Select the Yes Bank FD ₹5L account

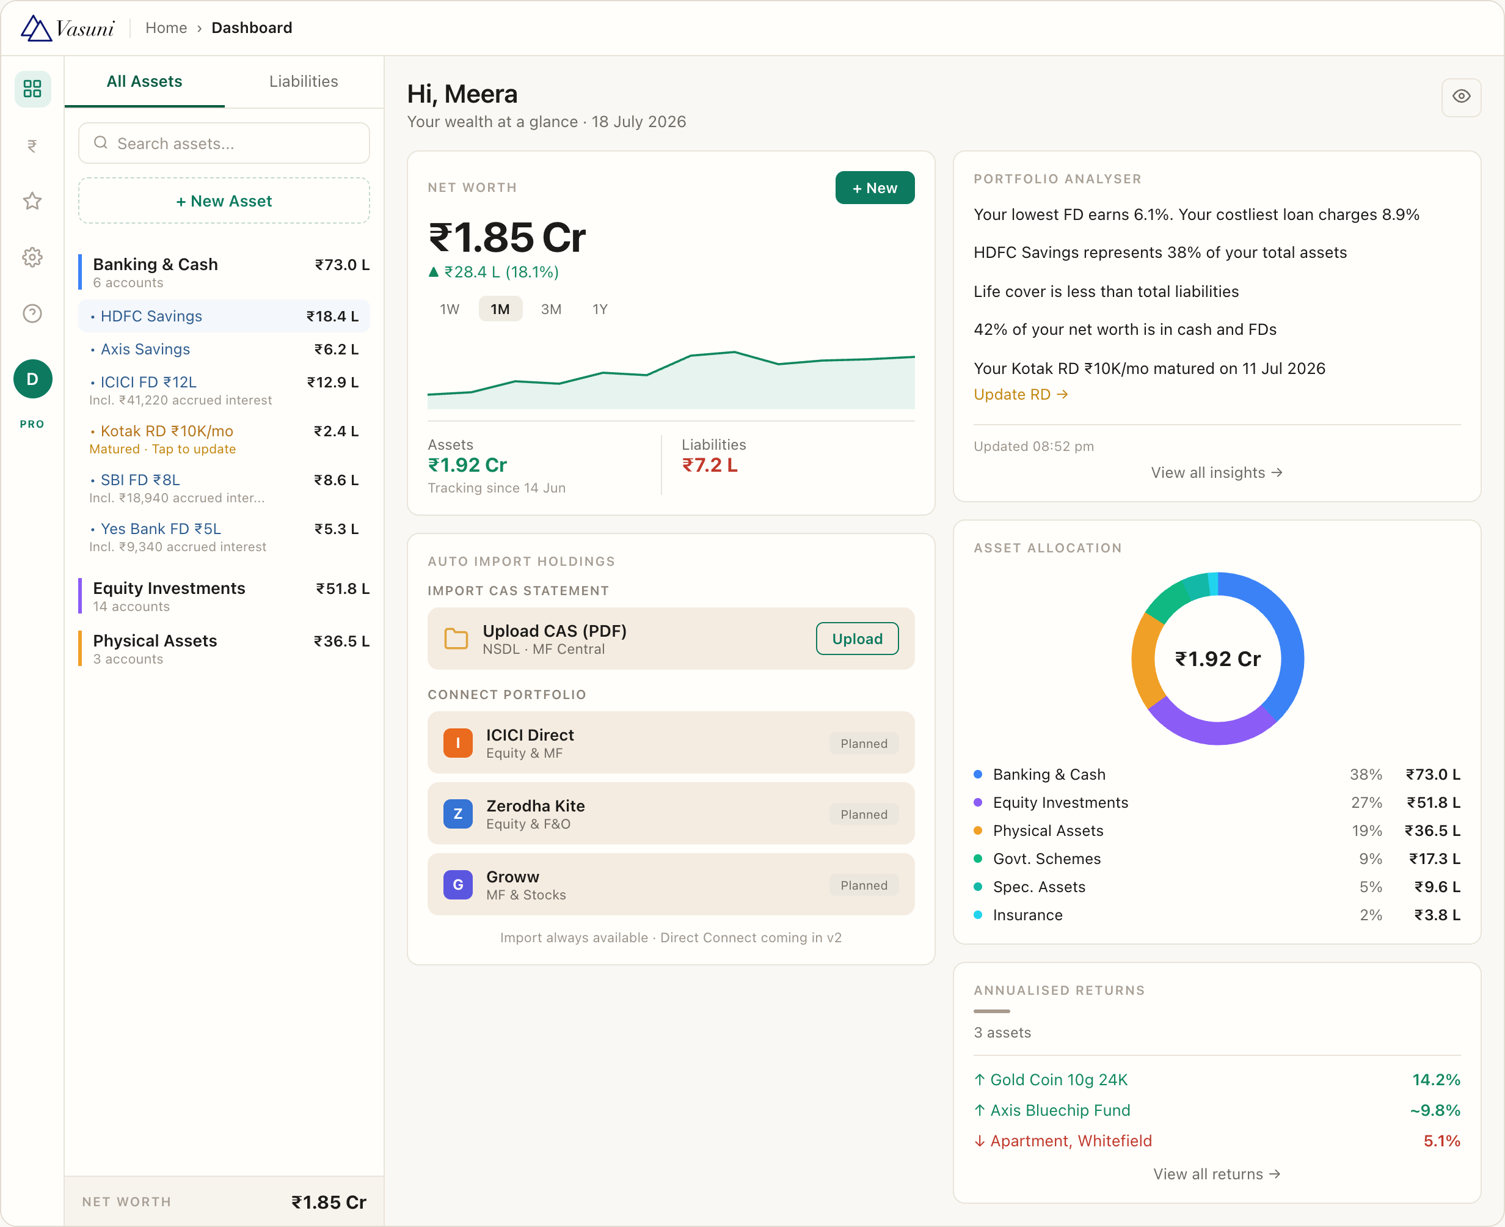224,537
